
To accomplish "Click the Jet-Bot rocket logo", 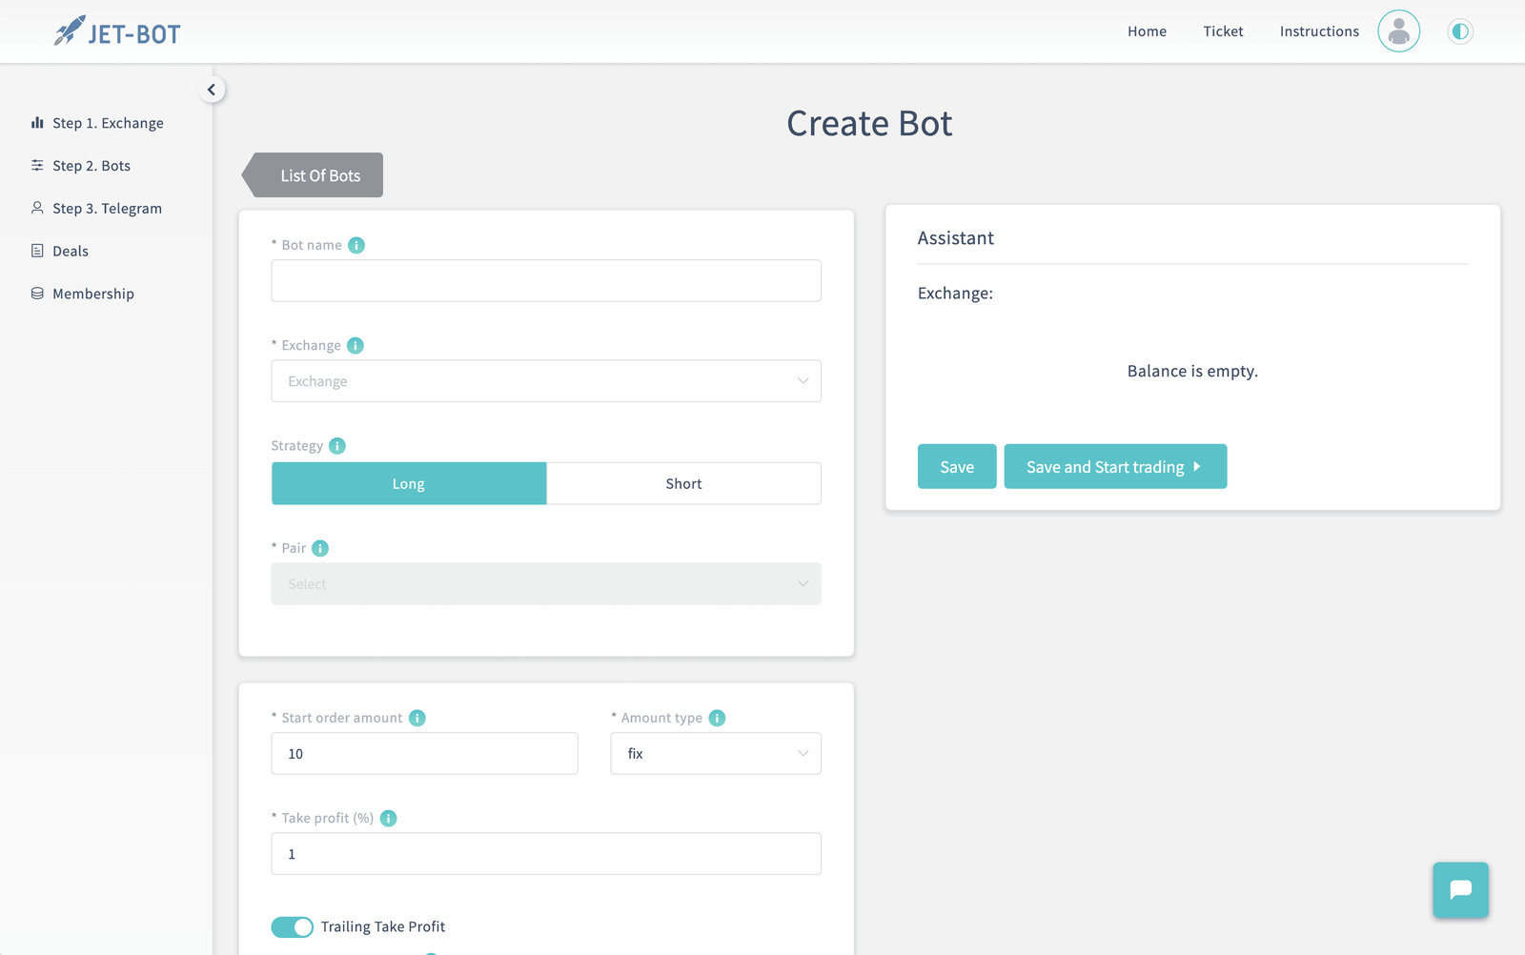I will point(67,30).
